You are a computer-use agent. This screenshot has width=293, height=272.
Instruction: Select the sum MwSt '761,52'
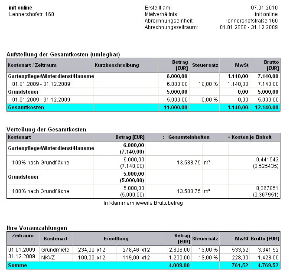pos(240,265)
